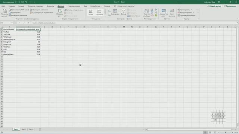Click the Save icon in title bar

(22, 2)
